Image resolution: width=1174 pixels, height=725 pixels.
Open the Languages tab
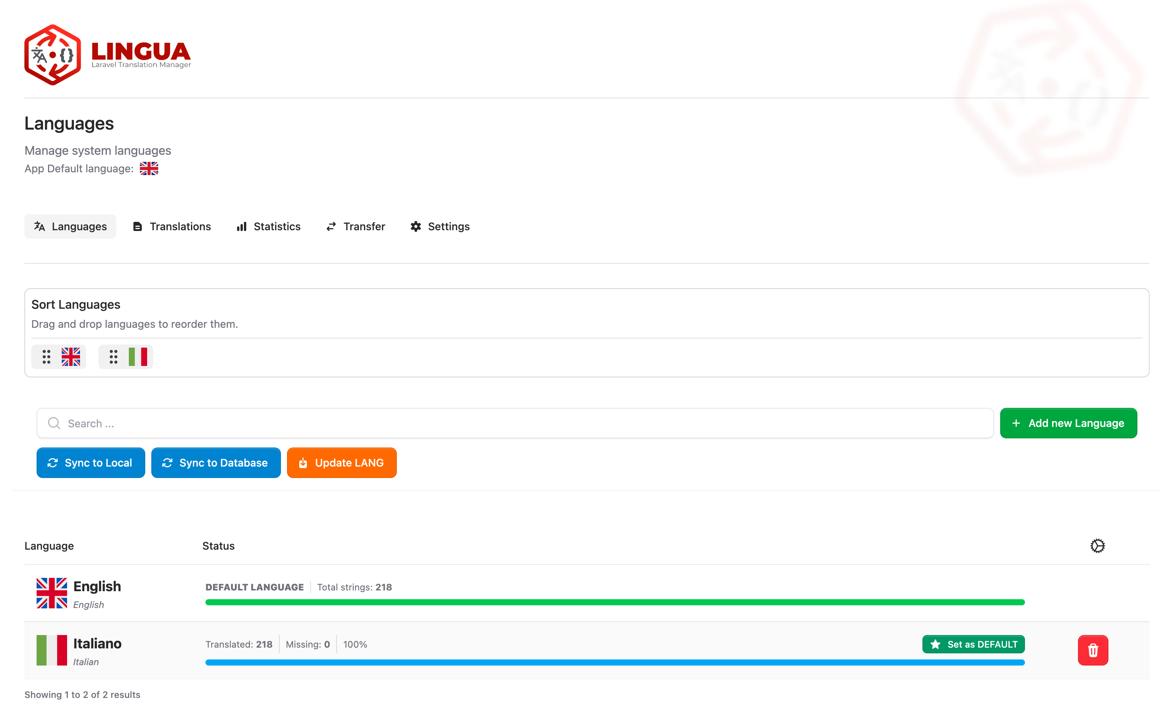coord(71,226)
